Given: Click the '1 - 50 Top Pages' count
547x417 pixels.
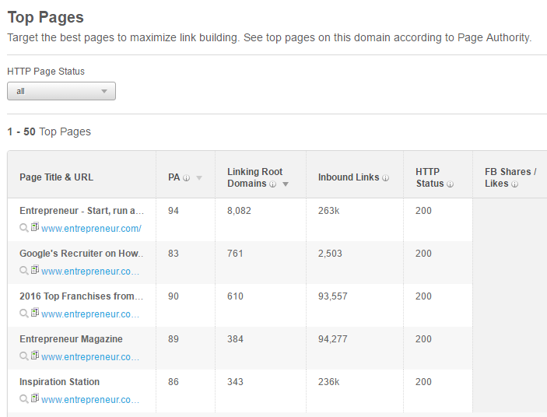Looking at the screenshot, I should point(49,131).
